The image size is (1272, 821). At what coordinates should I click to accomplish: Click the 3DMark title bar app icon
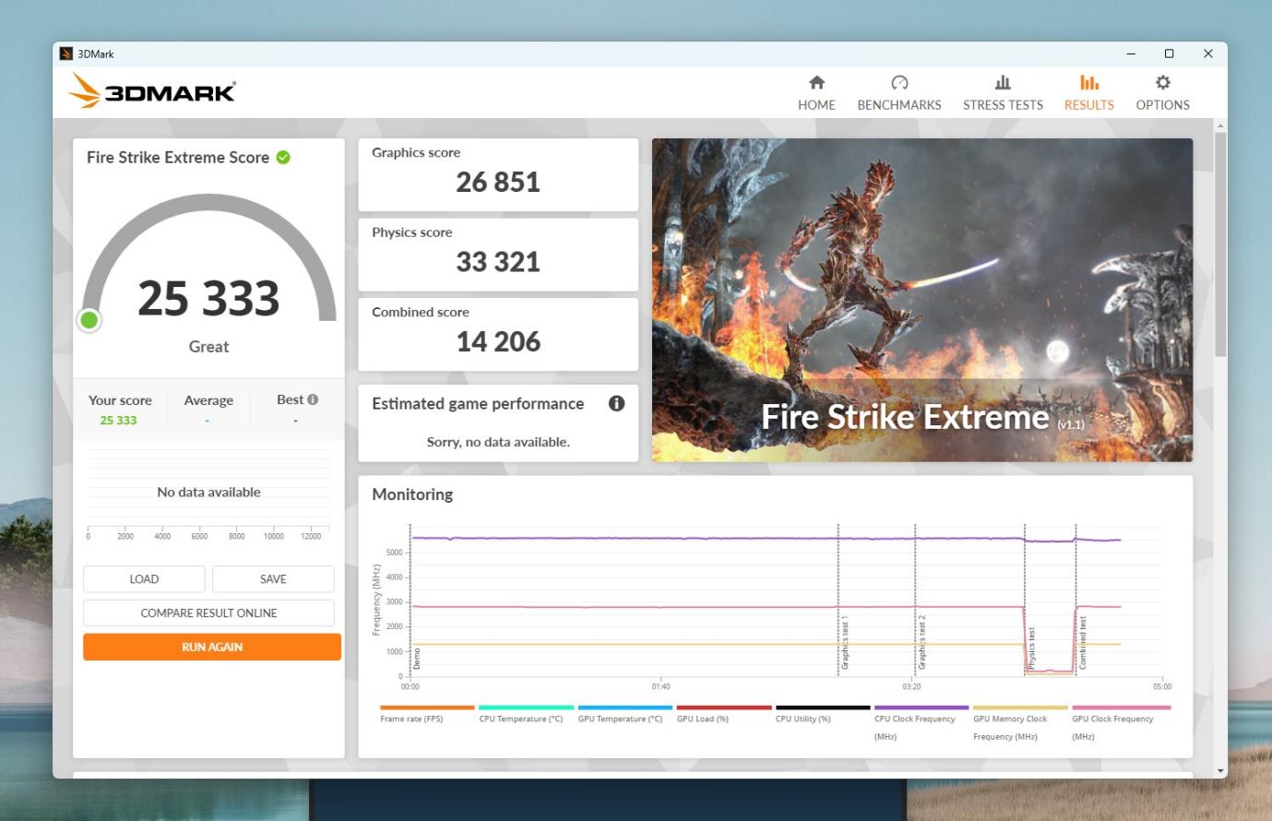pos(66,54)
